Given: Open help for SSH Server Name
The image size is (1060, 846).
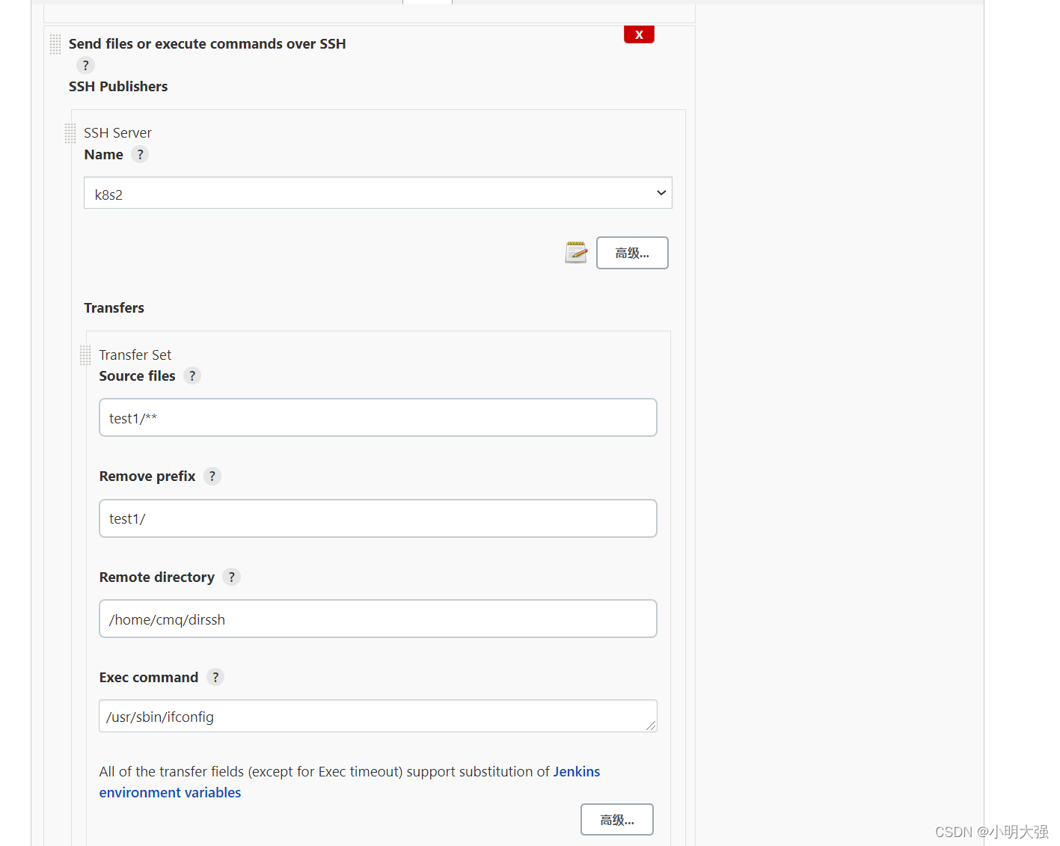Looking at the screenshot, I should coord(140,155).
